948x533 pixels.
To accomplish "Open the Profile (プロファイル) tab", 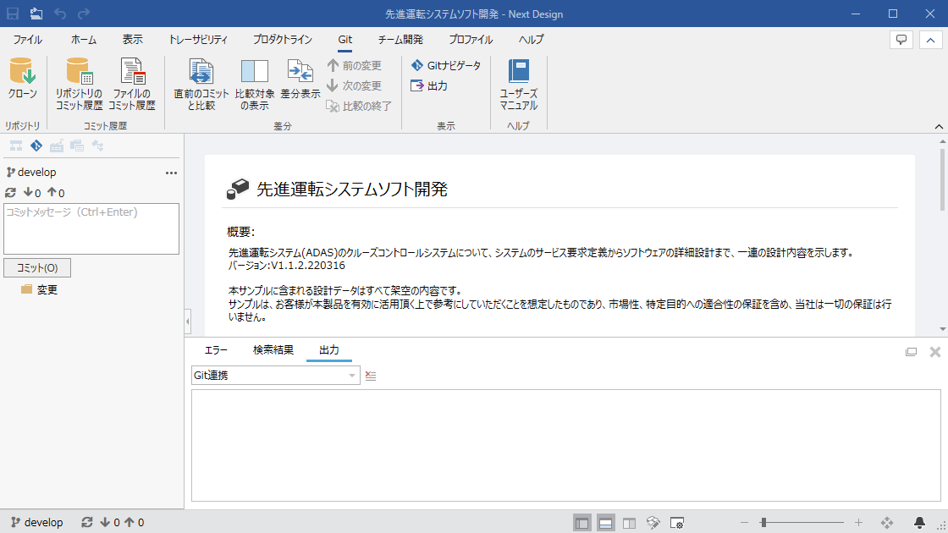I will 471,40.
